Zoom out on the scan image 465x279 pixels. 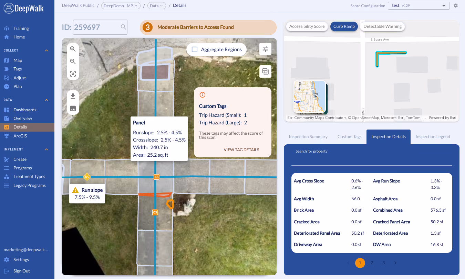tap(73, 62)
